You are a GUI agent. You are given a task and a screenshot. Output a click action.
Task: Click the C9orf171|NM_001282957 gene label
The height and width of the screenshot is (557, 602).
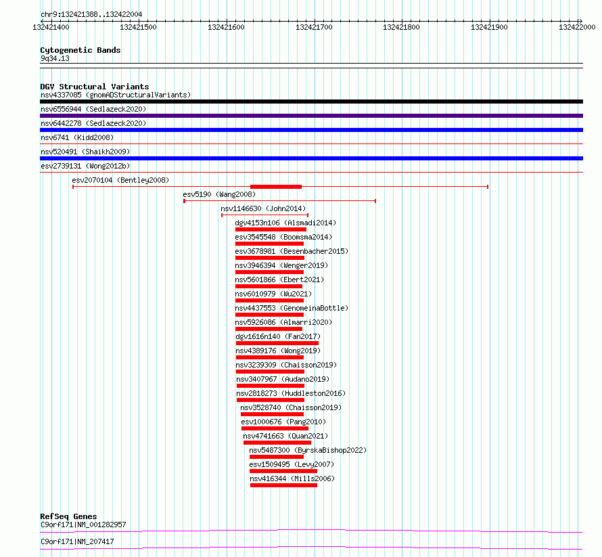[83, 525]
